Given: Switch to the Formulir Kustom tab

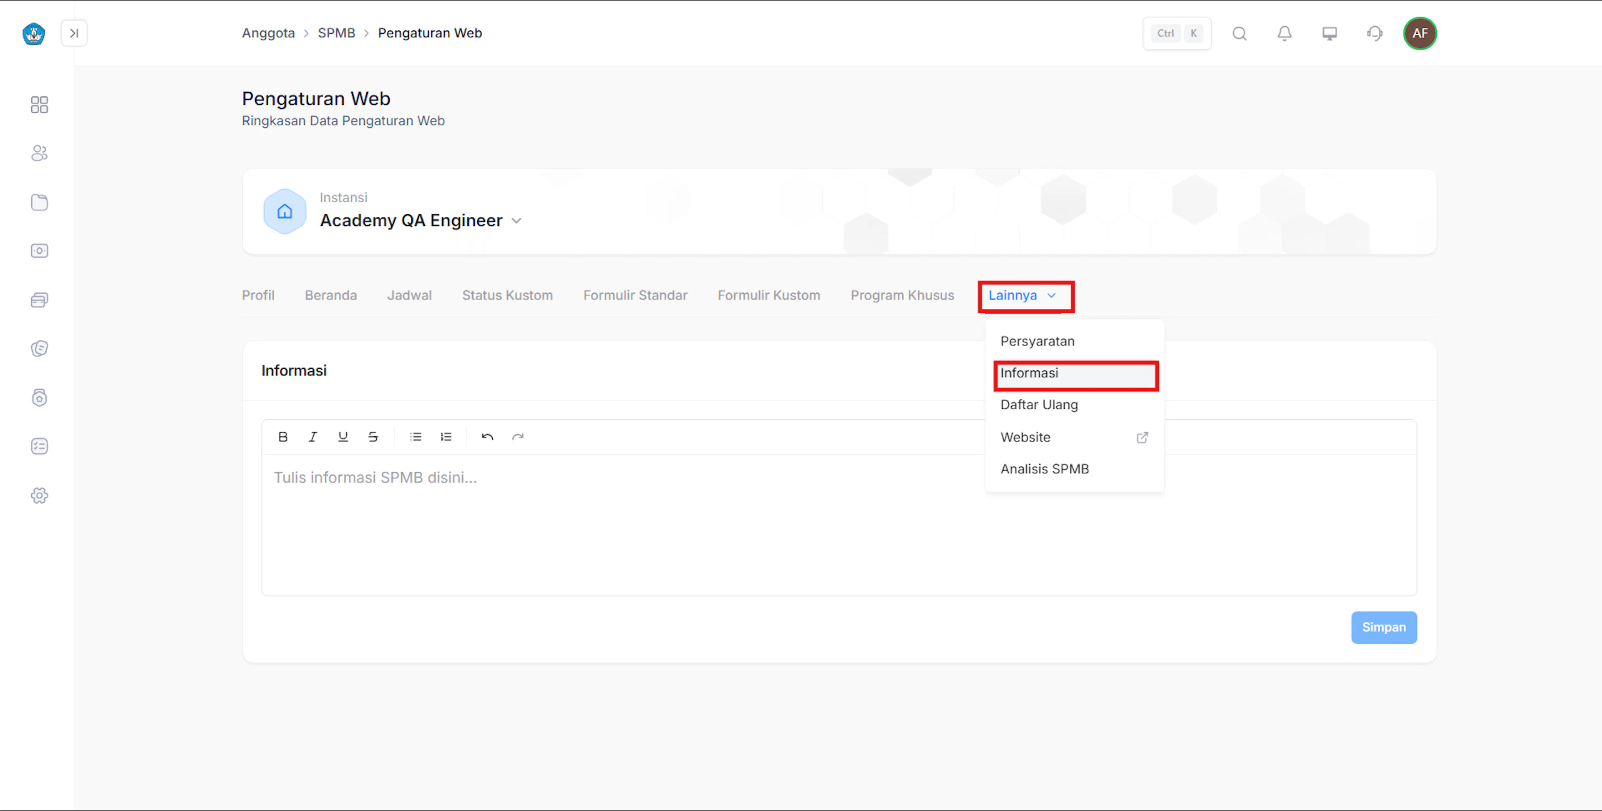Looking at the screenshot, I should click(x=769, y=295).
